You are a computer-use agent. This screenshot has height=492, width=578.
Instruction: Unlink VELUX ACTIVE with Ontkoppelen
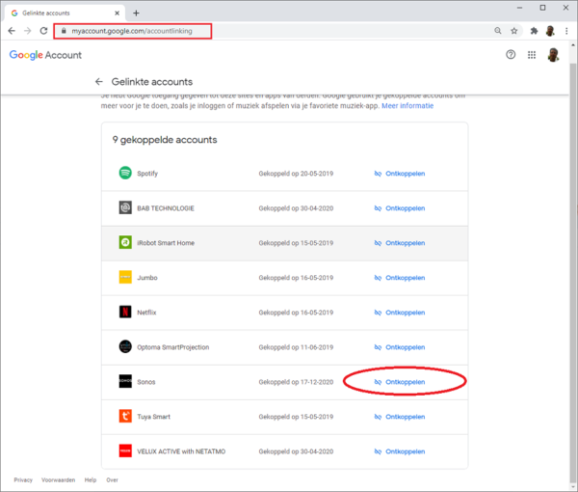pos(400,451)
